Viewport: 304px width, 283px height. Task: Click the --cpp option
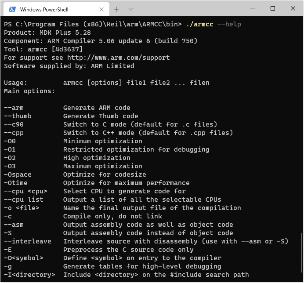pyautogui.click(x=14, y=133)
